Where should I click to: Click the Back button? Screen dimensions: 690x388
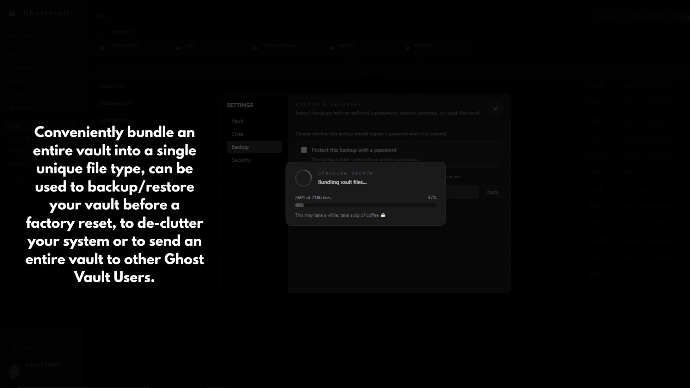[x=492, y=192]
